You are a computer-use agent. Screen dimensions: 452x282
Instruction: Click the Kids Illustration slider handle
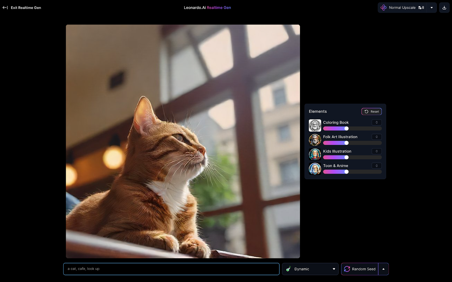(x=346, y=157)
